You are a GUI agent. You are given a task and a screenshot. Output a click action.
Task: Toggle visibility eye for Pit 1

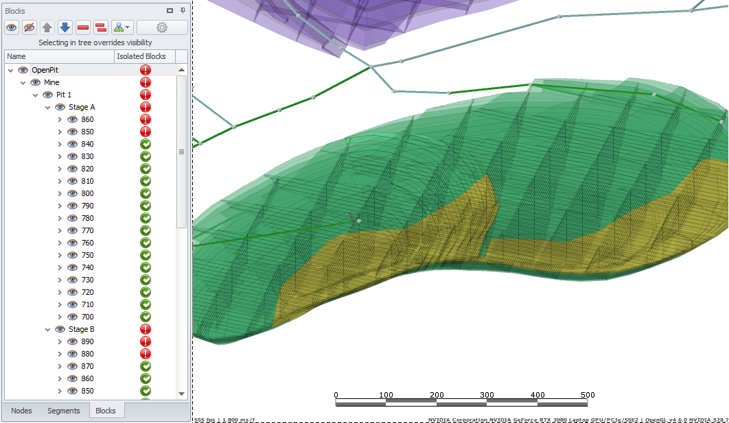click(47, 95)
